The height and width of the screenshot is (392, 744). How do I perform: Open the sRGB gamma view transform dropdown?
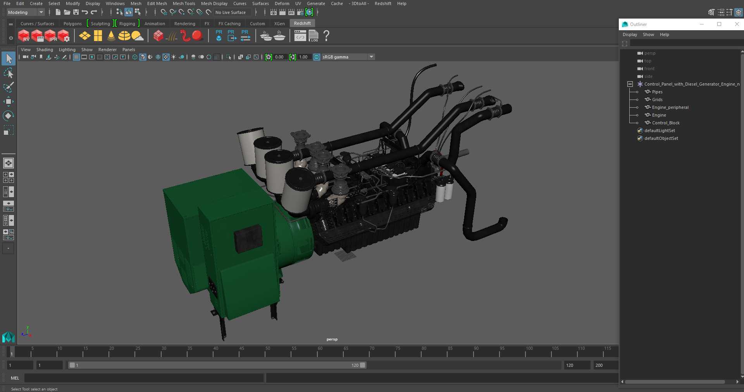pyautogui.click(x=348, y=57)
